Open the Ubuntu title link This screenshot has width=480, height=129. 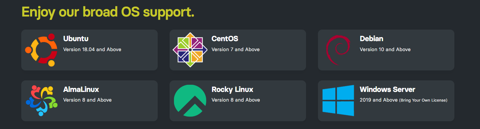[x=76, y=39]
